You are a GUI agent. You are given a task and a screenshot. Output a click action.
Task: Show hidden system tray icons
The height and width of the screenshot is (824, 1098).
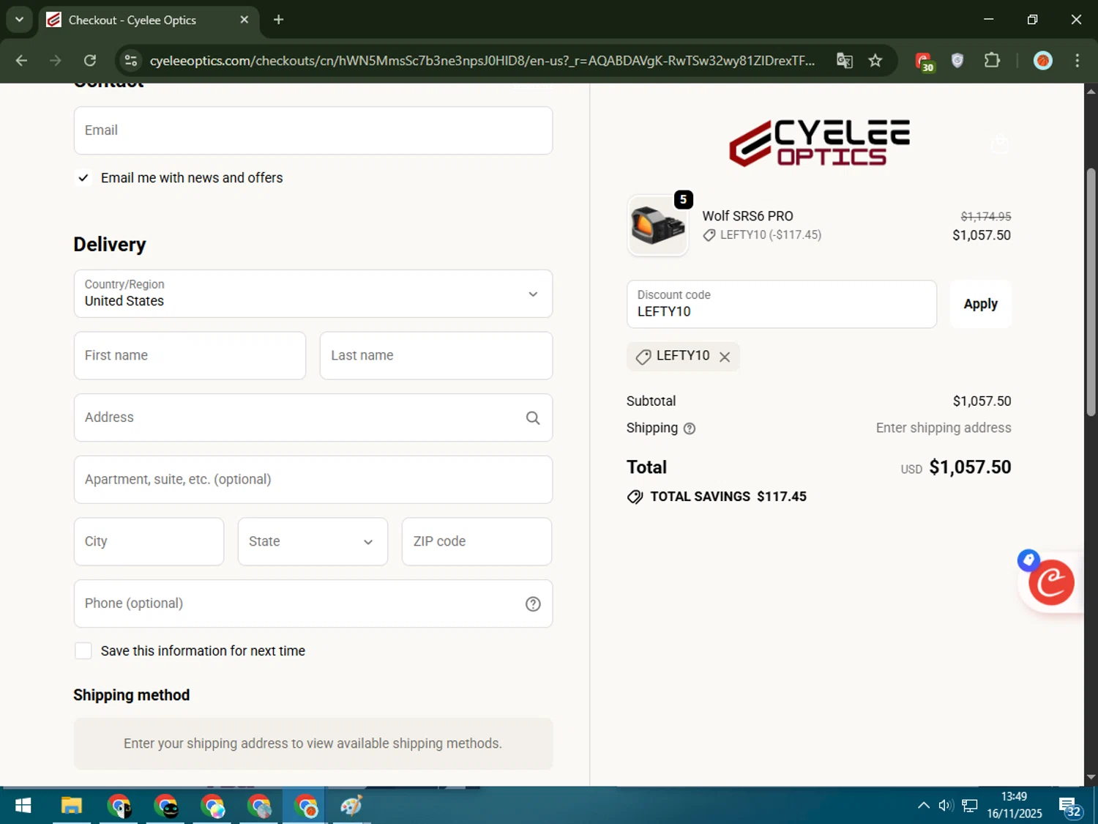(924, 806)
